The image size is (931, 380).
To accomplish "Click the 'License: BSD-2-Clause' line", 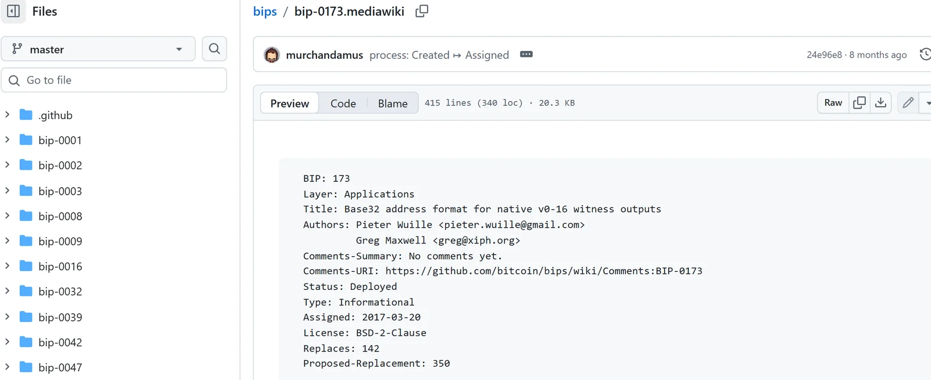I will (x=365, y=333).
